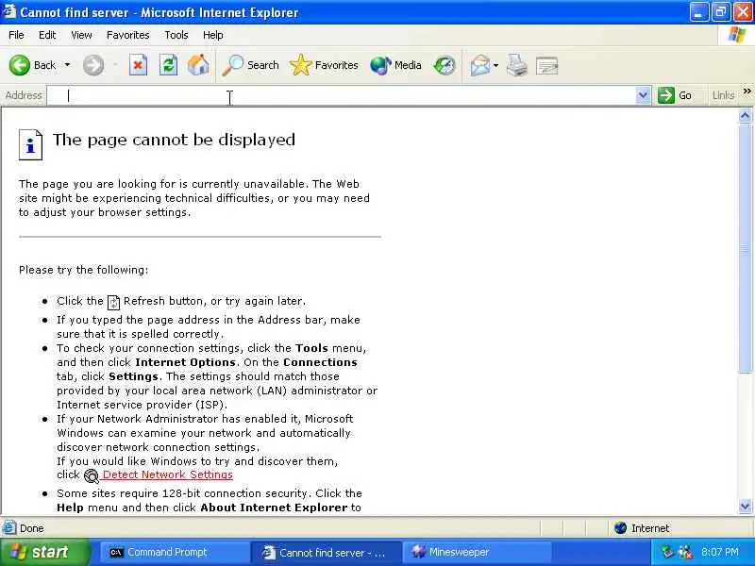Open the History clock icon
This screenshot has height=566, width=755.
point(444,65)
